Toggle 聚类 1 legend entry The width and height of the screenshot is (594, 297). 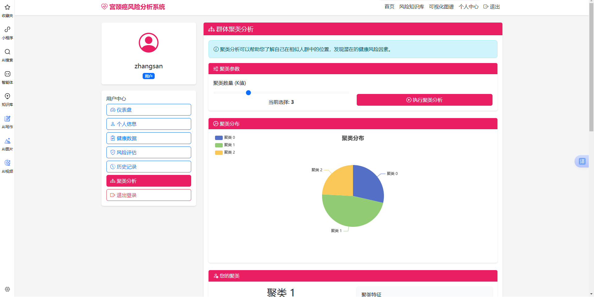(x=225, y=145)
